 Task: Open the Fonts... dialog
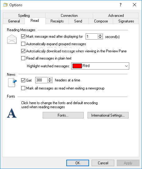63,115
